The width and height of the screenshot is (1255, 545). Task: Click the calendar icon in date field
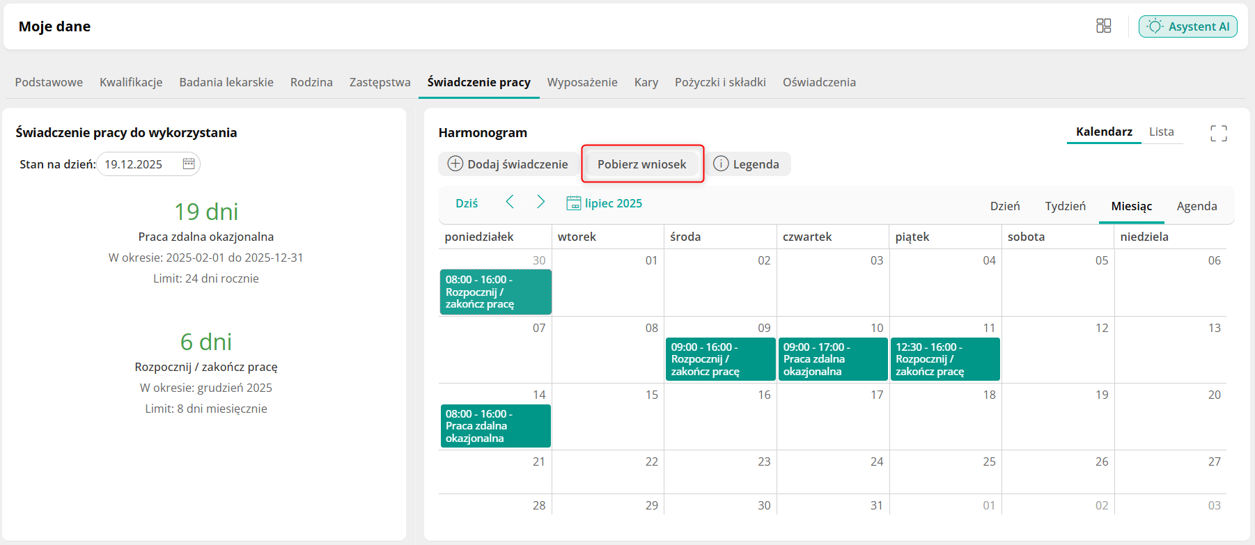pyautogui.click(x=188, y=164)
